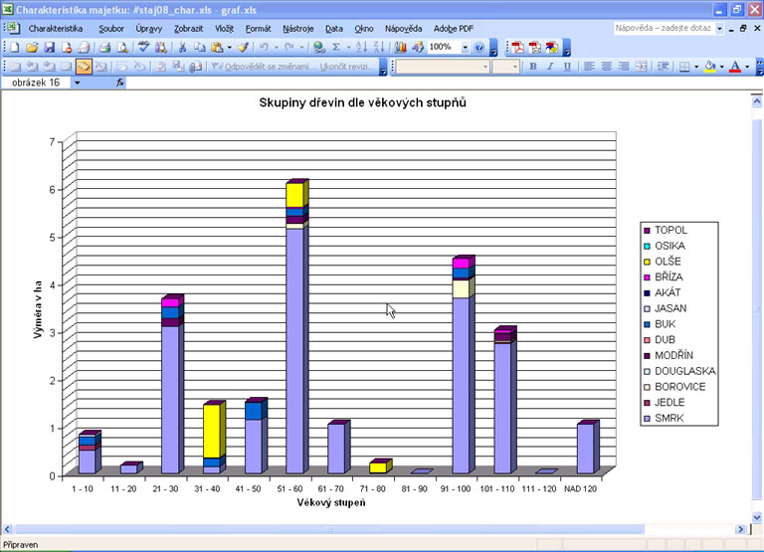
Task: Open a file with the Open folder icon
Action: point(32,47)
